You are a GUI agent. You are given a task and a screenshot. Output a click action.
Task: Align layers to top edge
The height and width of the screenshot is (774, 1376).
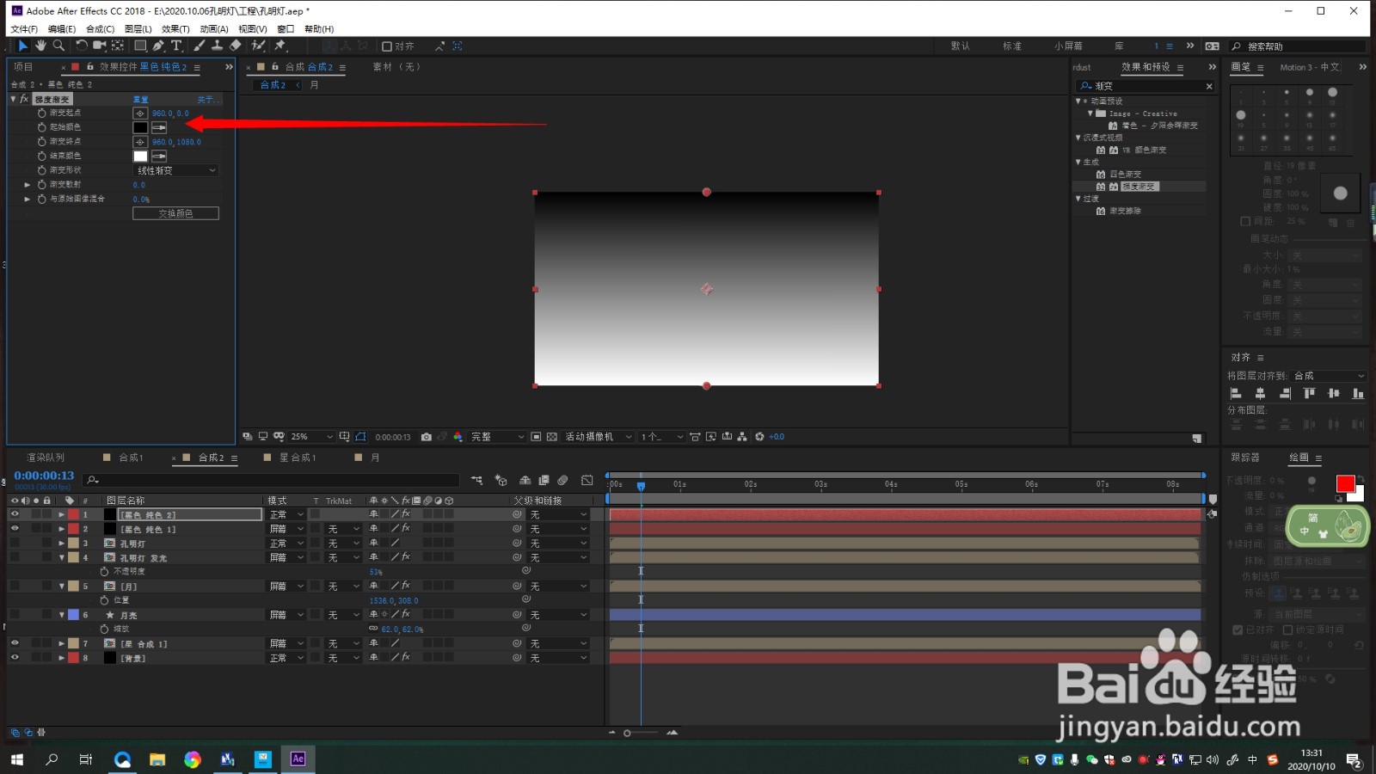(1309, 393)
